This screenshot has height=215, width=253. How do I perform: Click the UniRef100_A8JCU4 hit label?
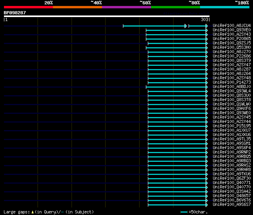(232, 25)
